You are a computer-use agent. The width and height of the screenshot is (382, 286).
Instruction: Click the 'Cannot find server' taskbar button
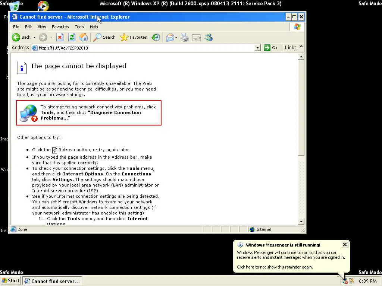[x=52, y=281]
